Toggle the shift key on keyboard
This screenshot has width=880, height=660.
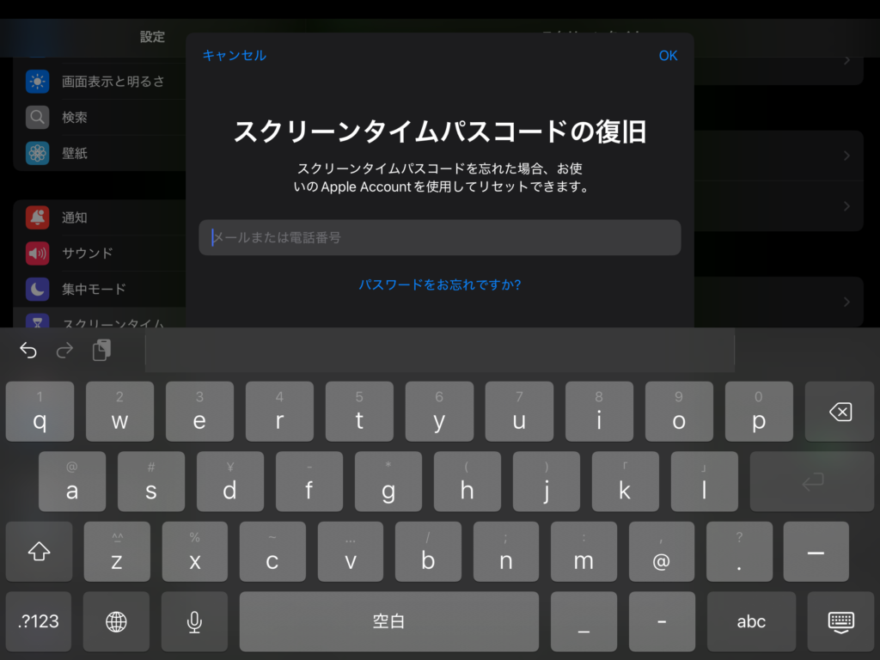(40, 552)
